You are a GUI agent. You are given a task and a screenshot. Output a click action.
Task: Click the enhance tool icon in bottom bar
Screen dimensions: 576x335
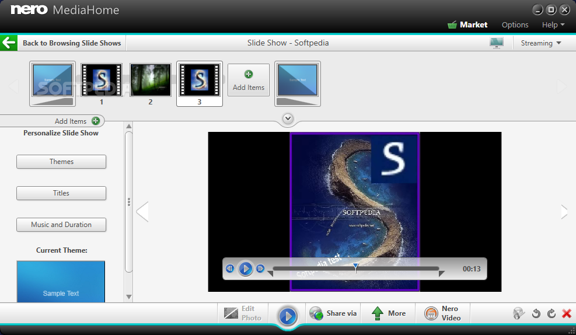[519, 313]
